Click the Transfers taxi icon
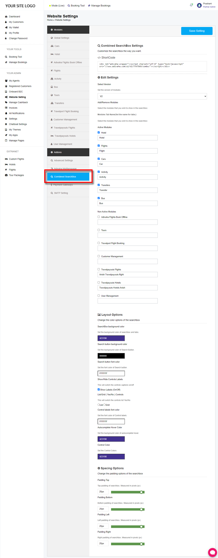Screen dimensions: 218x558 click(x=52, y=103)
